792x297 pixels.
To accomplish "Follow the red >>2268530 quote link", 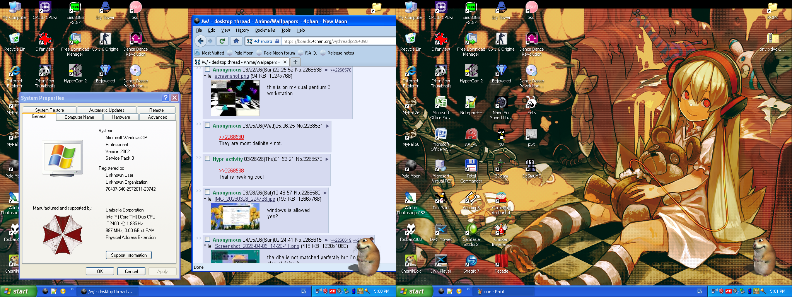I will click(231, 137).
